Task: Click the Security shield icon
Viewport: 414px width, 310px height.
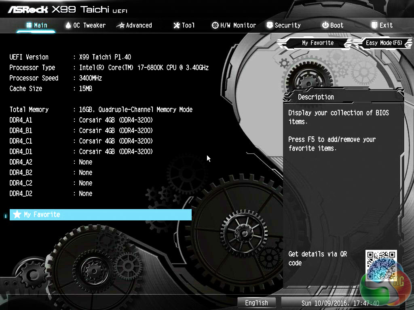Action: pyautogui.click(x=270, y=25)
